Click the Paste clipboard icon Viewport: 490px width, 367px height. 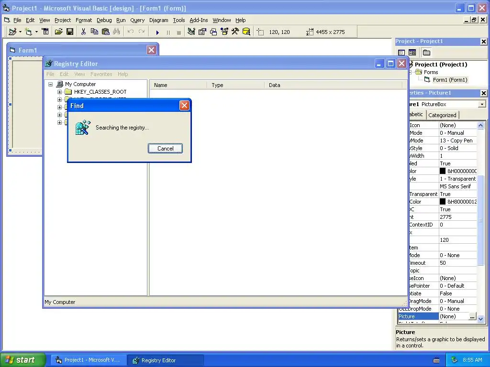click(x=106, y=32)
